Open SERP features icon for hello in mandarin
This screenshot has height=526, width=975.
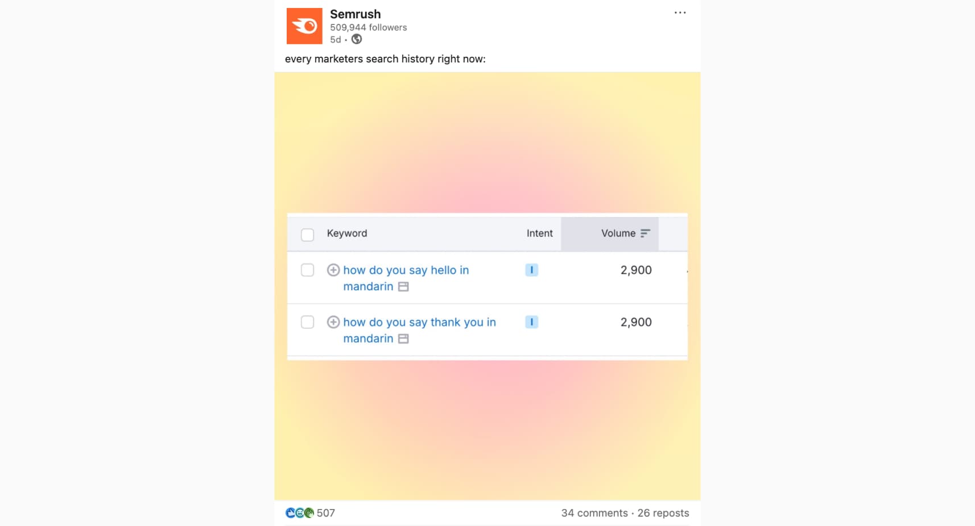[x=403, y=287]
